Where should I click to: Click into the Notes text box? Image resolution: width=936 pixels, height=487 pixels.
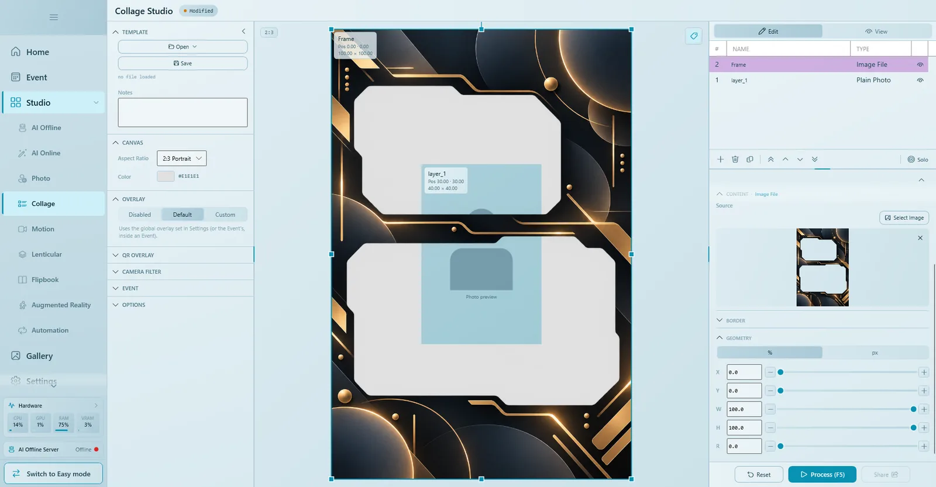[183, 112]
